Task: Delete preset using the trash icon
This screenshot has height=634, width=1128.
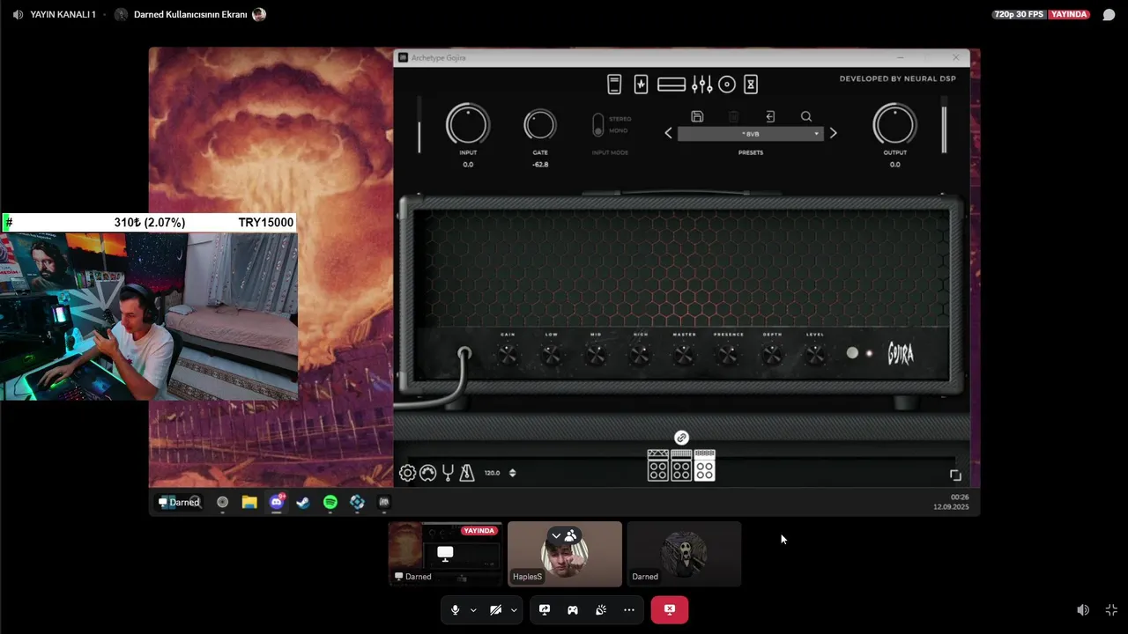Action: [x=733, y=116]
